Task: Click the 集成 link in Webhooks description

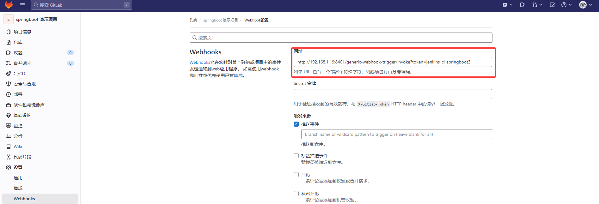Action: click(x=238, y=75)
